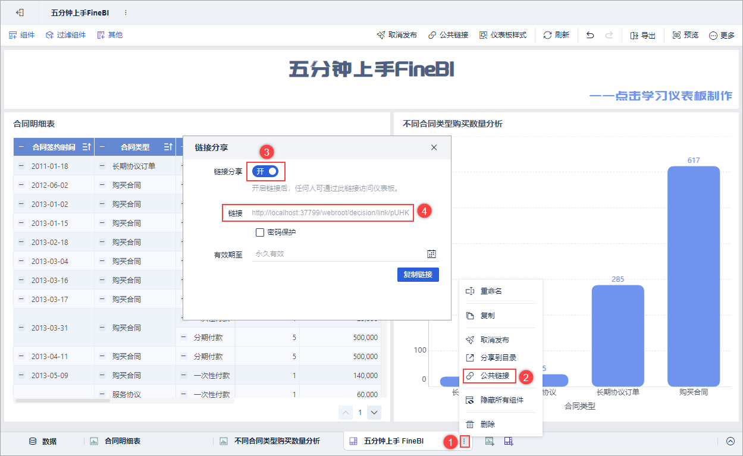Select 公共链接 in the context menu

pyautogui.click(x=500, y=376)
